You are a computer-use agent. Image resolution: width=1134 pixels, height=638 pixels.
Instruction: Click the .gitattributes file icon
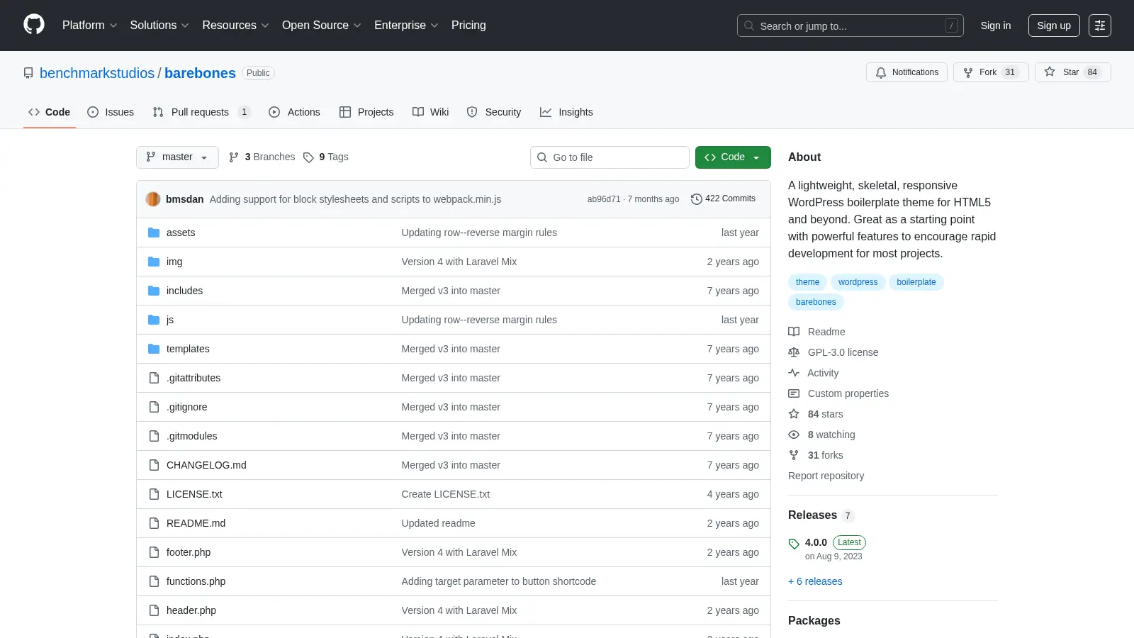click(x=154, y=378)
